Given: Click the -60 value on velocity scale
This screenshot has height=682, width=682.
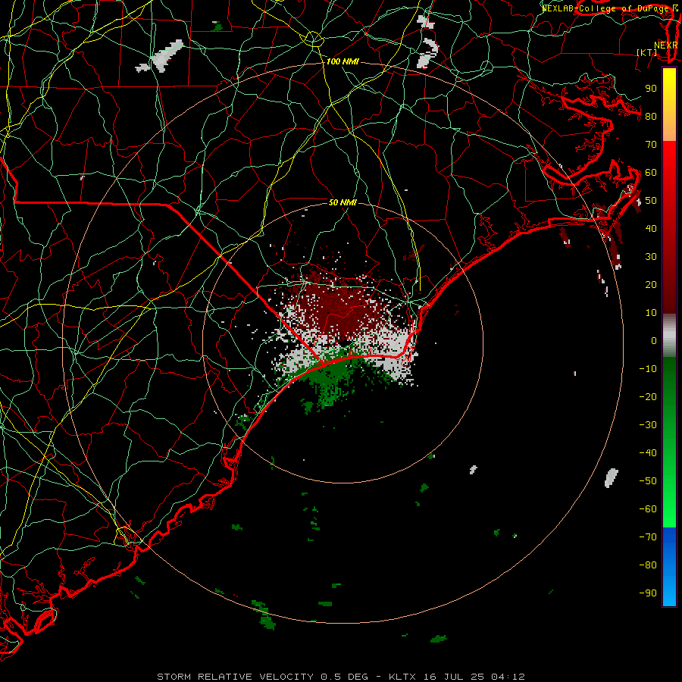Looking at the screenshot, I should point(648,509).
